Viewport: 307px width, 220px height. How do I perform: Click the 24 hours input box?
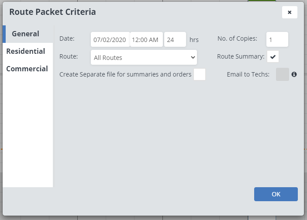[x=175, y=39]
